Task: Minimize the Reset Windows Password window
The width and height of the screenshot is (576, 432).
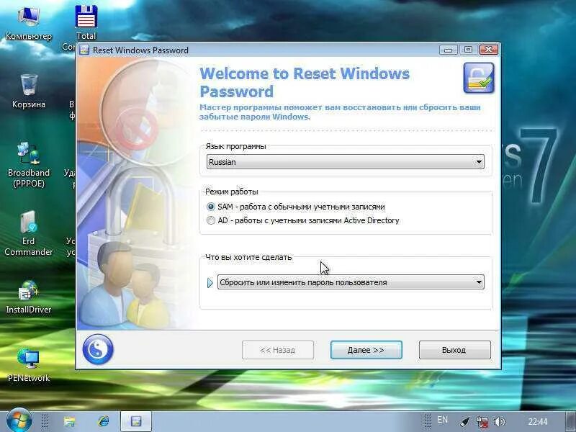Action: click(449, 50)
